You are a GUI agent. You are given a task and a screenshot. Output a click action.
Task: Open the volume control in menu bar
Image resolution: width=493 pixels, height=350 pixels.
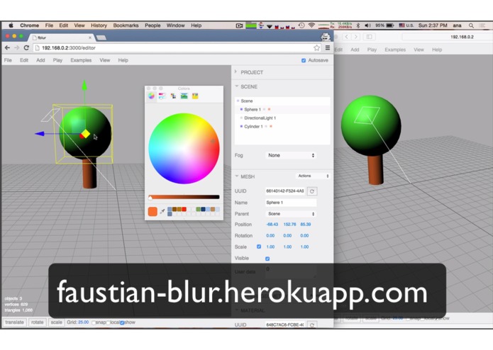pyautogui.click(x=367, y=26)
